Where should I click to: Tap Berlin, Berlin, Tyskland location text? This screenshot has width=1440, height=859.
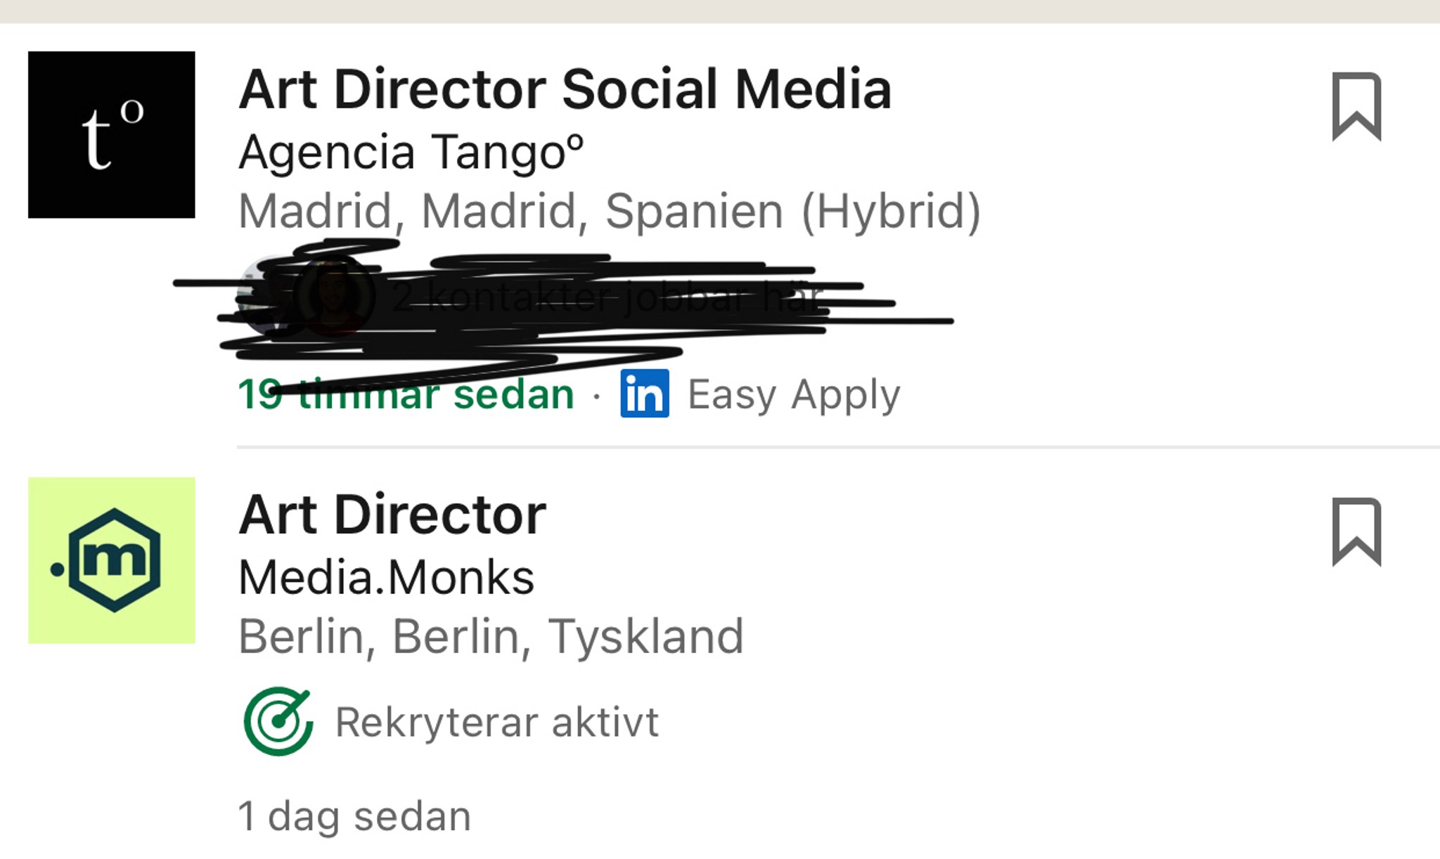[x=491, y=637]
